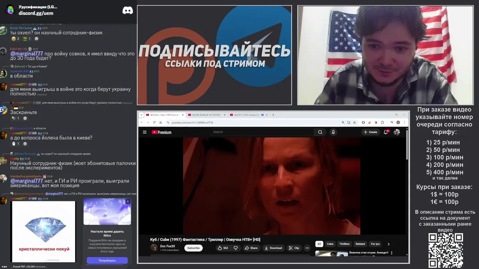Click the browser address bar URL
The width and height of the screenshot is (479, 269).
point(192,123)
